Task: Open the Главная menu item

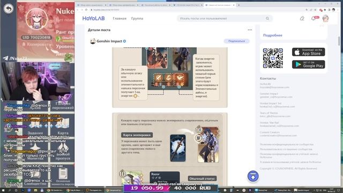Action: click(x=120, y=18)
